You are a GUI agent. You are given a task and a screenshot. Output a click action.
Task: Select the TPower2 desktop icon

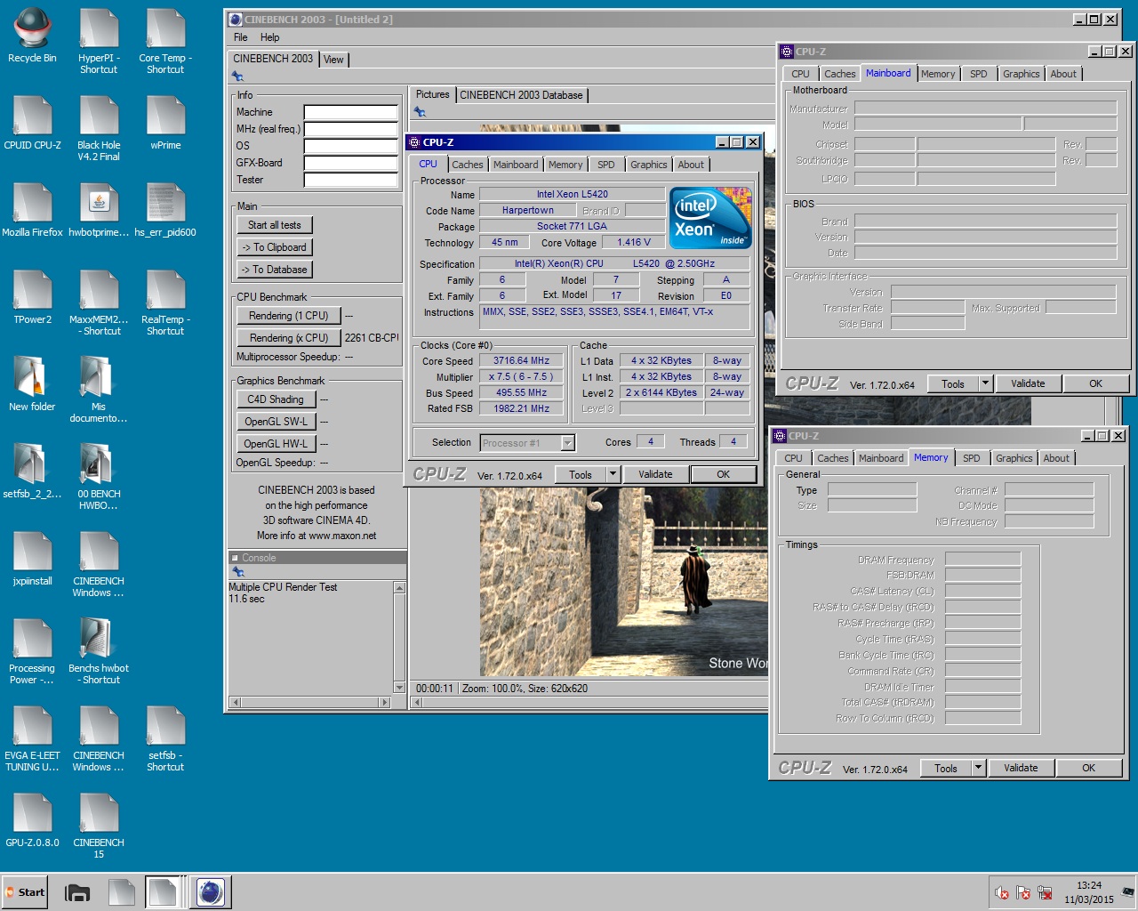(32, 297)
